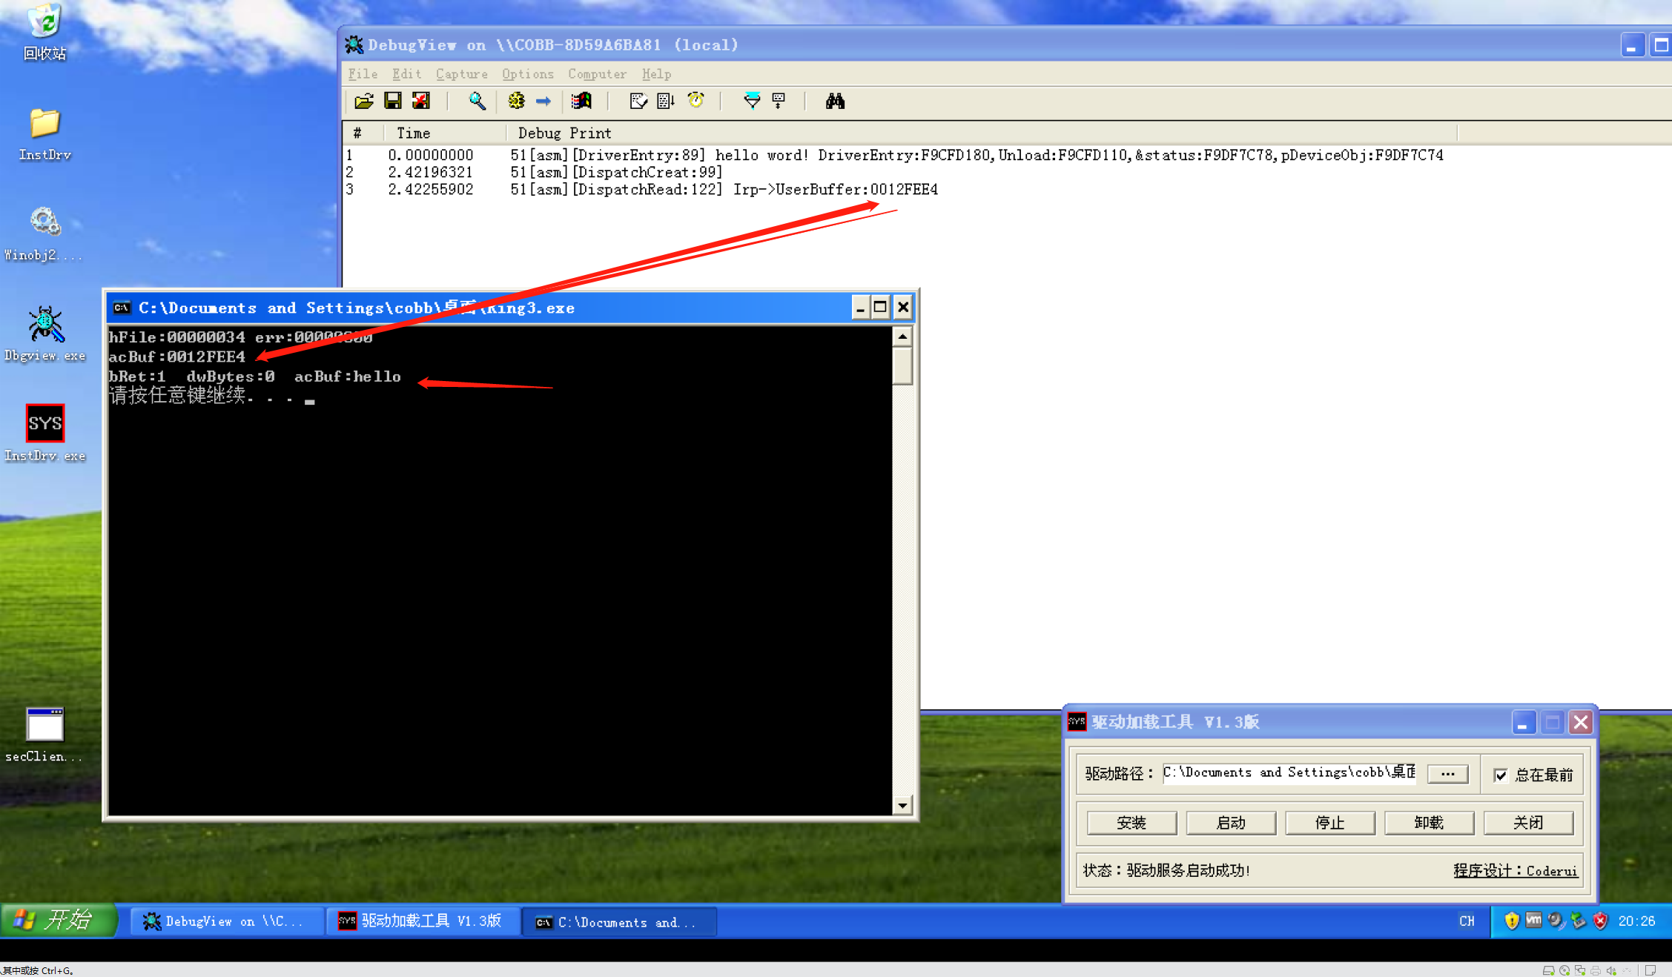Click the 安装 install button
1672x977 pixels.
click(x=1131, y=823)
